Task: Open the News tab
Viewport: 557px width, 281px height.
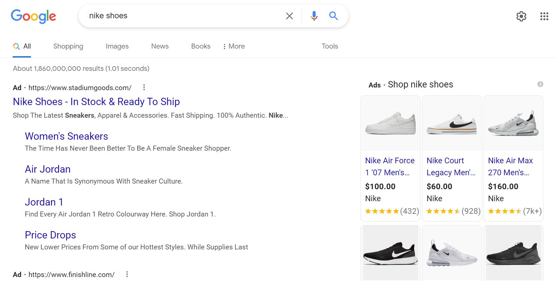Action: pyautogui.click(x=160, y=46)
